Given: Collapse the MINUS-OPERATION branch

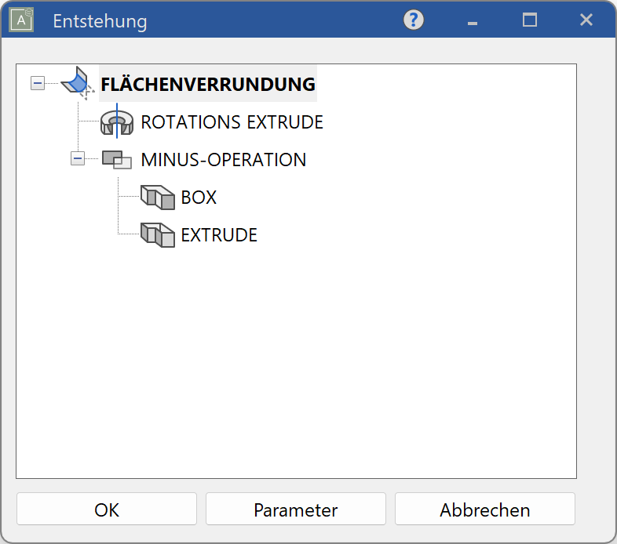Looking at the screenshot, I should coord(77,159).
